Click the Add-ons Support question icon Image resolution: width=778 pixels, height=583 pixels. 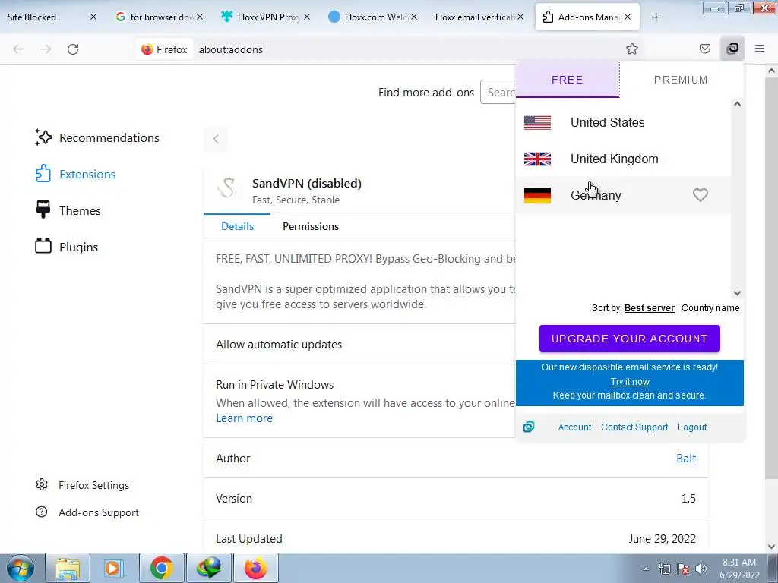pos(42,512)
